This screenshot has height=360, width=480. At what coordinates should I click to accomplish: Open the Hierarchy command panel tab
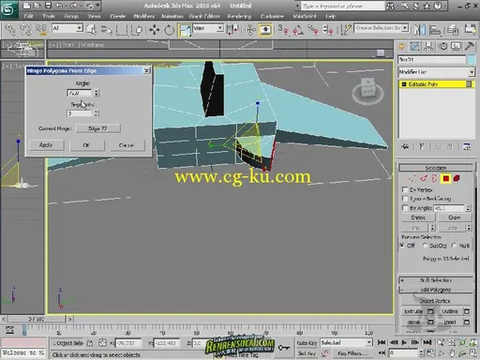coord(428,47)
